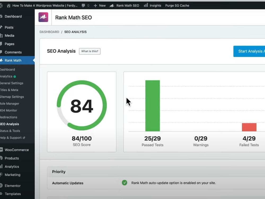The height and width of the screenshot is (199, 265).
Task: Click the 25/29 Passed Tests value
Action: coord(152,139)
